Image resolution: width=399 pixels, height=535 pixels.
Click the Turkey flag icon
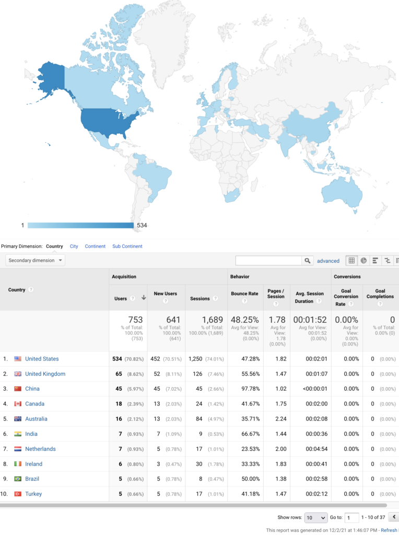(18, 494)
